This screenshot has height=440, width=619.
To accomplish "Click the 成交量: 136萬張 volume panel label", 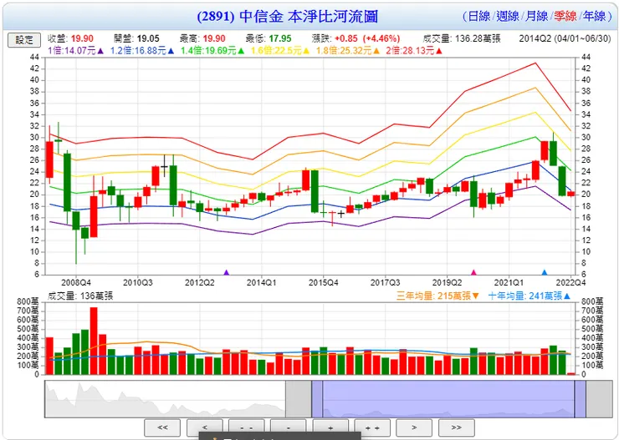I will point(80,296).
